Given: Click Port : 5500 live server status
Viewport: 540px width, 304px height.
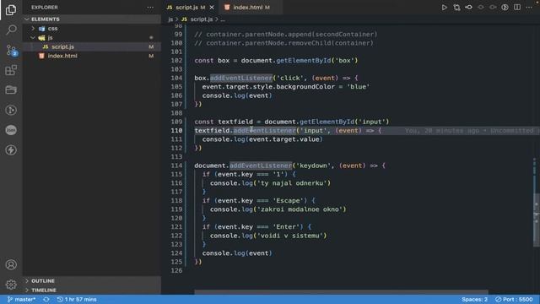Looking at the screenshot, I should (514, 299).
